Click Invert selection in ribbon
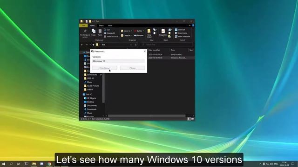 (x=183, y=36)
